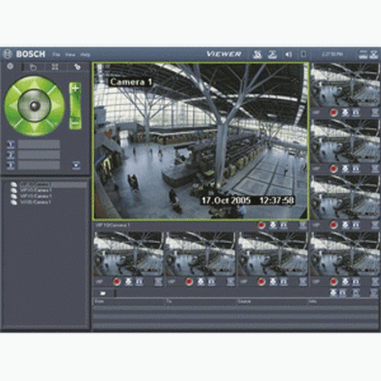Select the first camera in device list
Image resolution: width=381 pixels, height=381 pixels.
pos(36,184)
